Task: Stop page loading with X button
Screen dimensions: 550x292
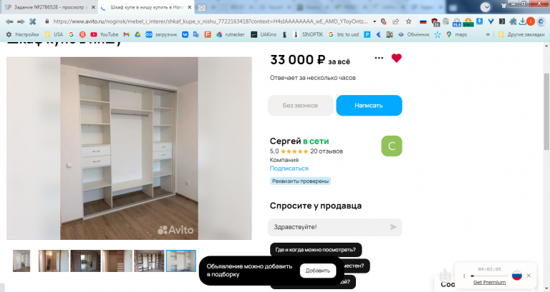Action: point(33,21)
